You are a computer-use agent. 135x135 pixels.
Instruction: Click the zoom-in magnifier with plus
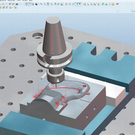(41, 4)
